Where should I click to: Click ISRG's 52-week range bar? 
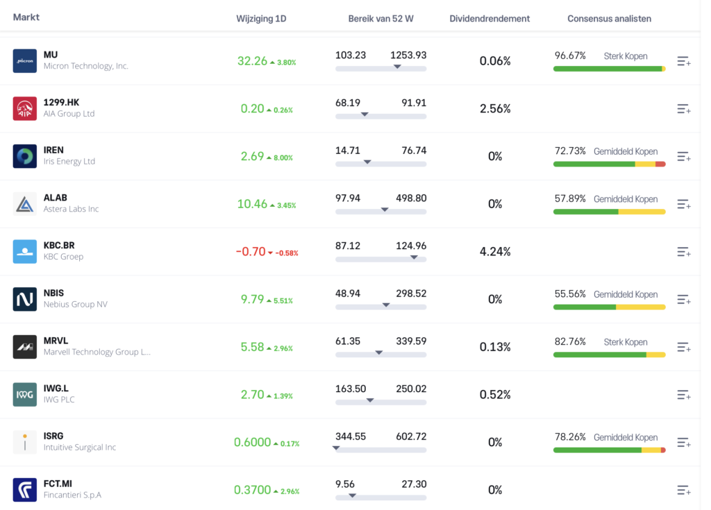(x=381, y=449)
